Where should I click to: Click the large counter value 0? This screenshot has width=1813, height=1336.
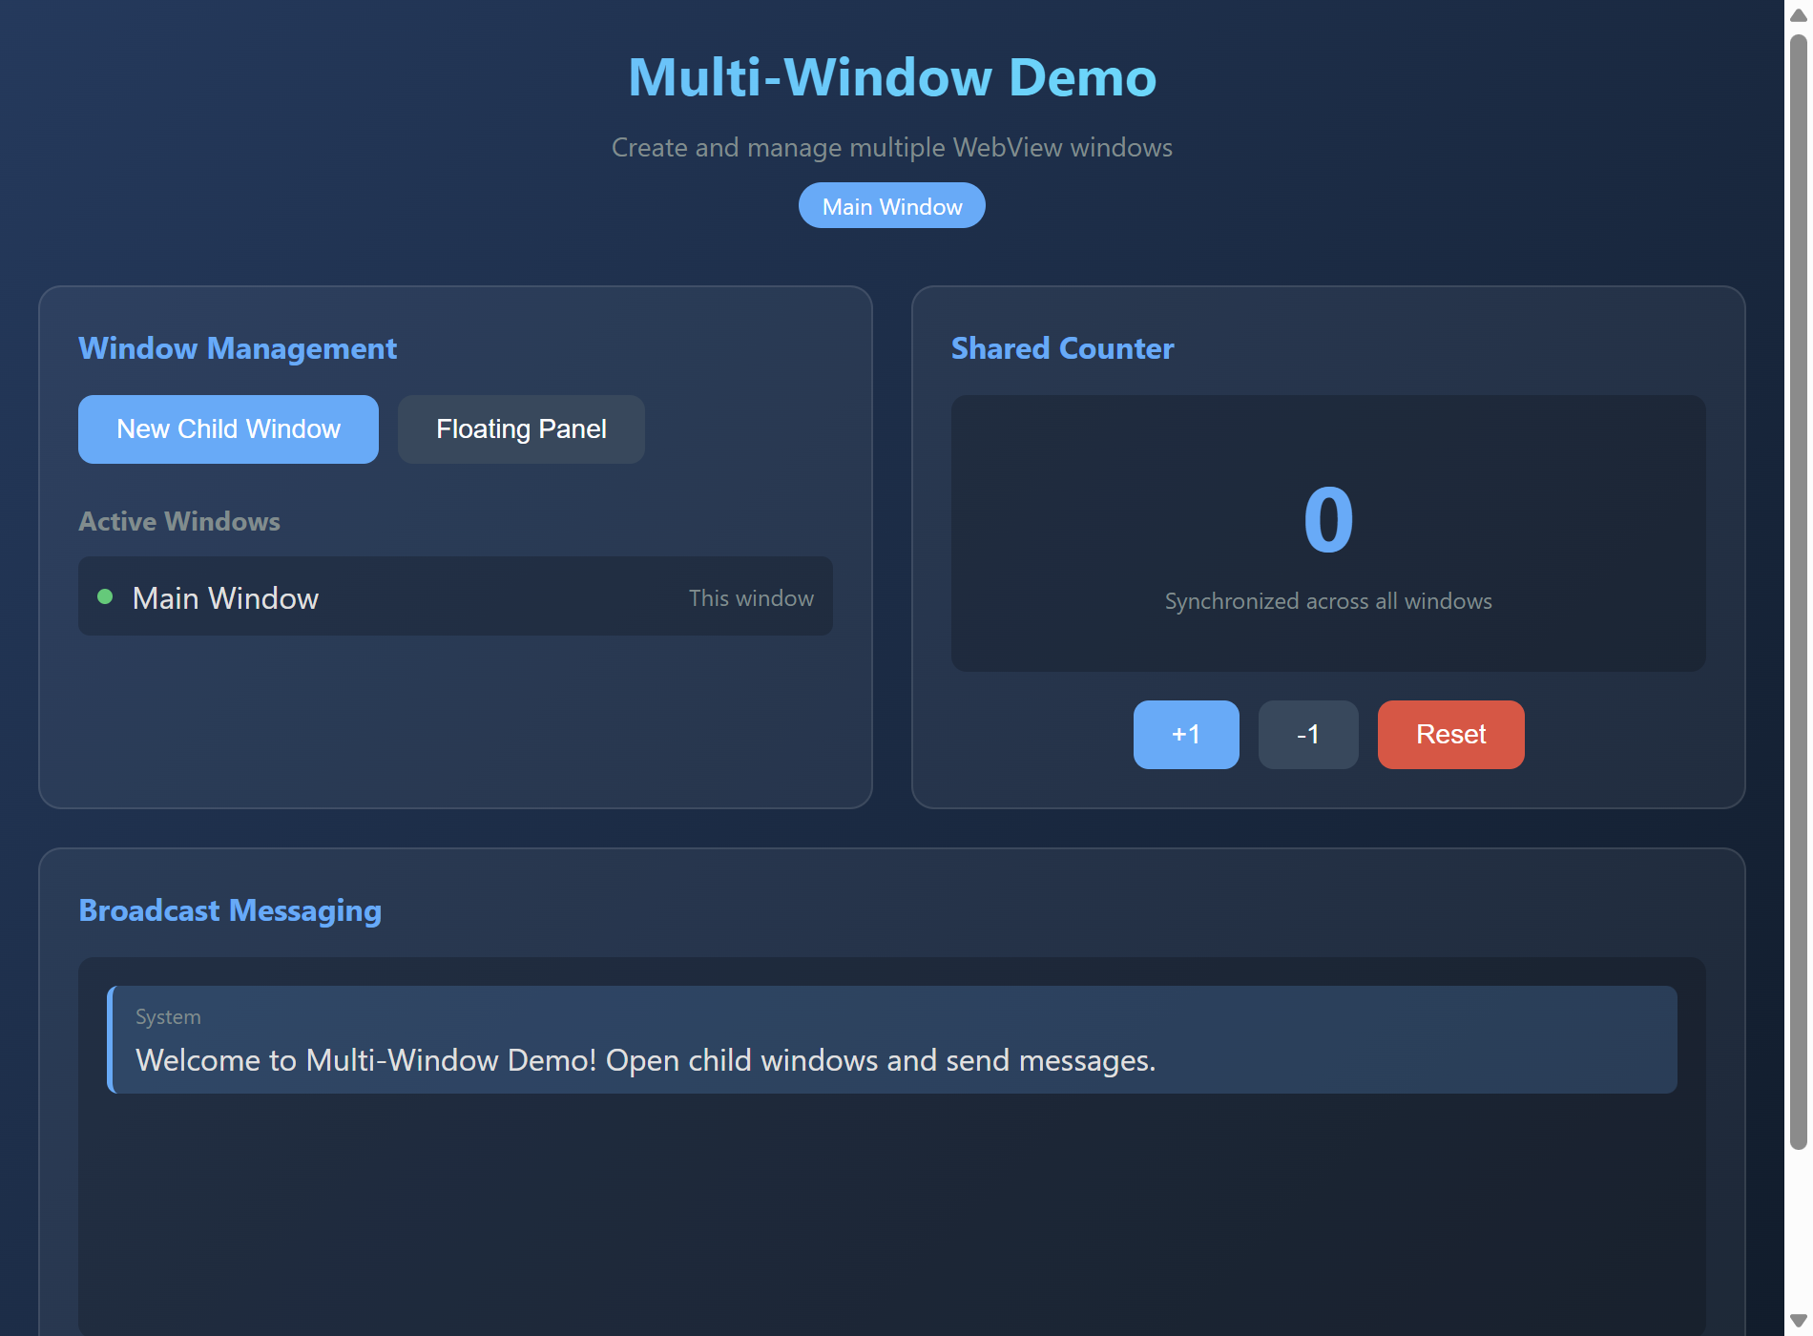[x=1328, y=520]
